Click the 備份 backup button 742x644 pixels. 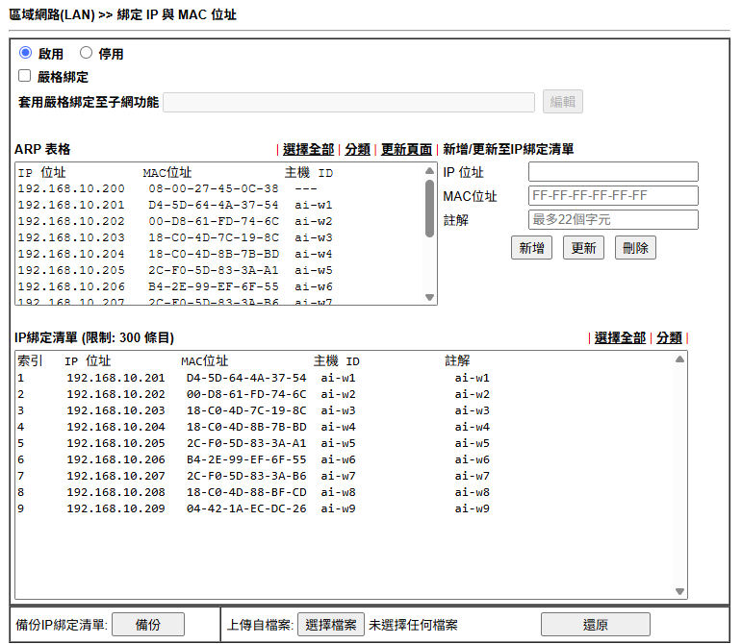(147, 625)
